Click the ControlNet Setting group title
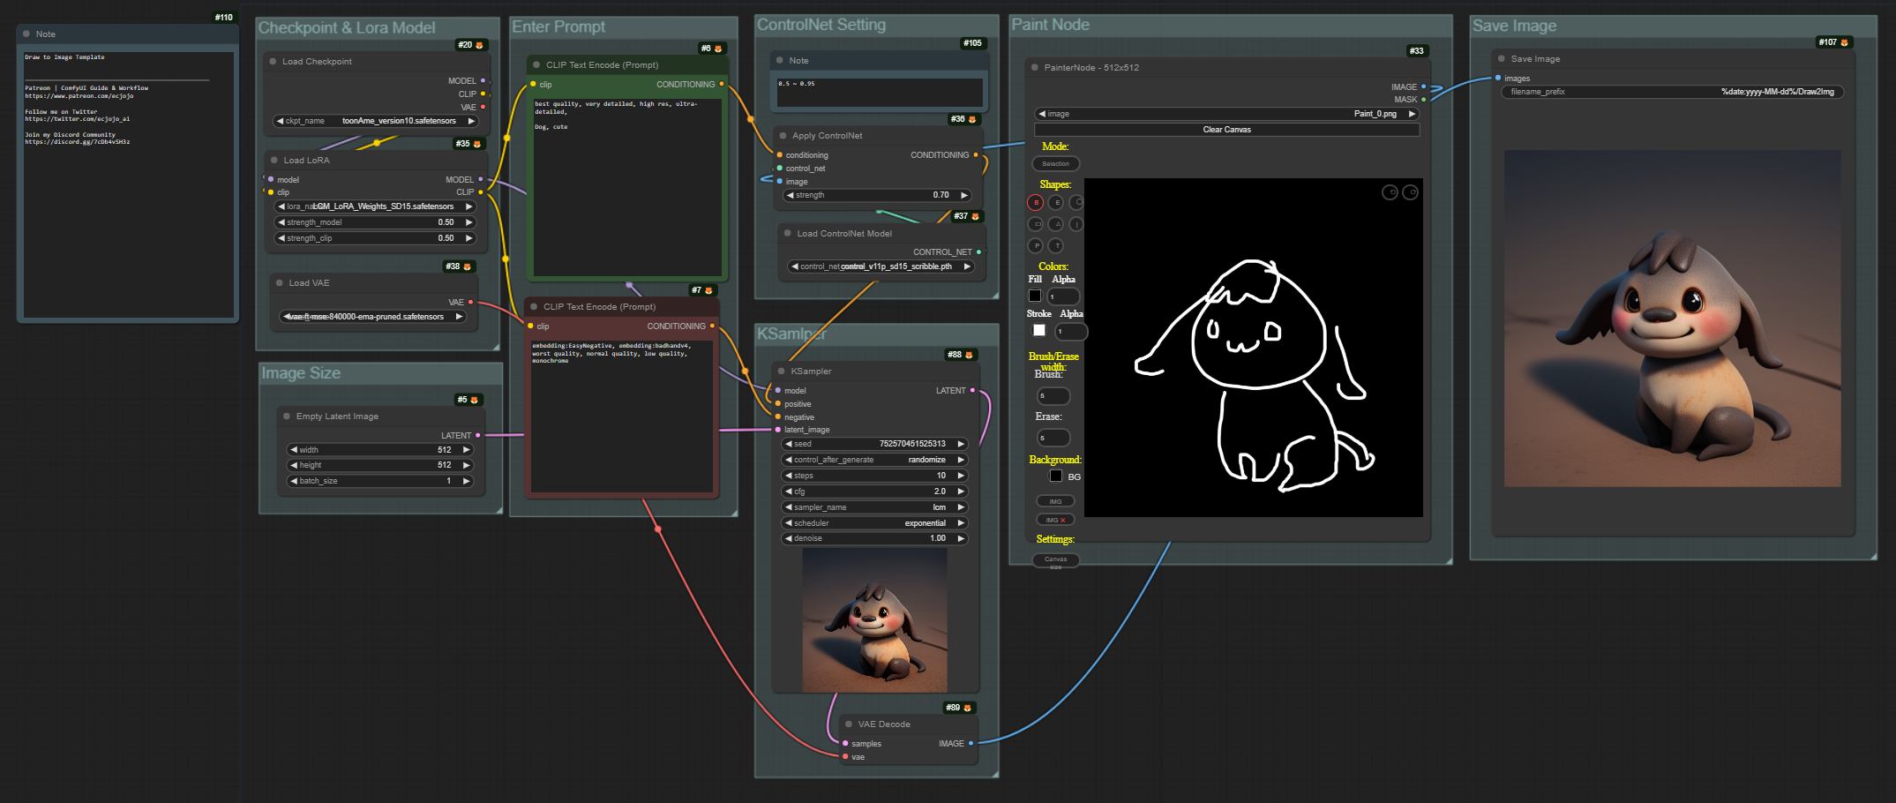This screenshot has height=803, width=1896. click(x=821, y=25)
